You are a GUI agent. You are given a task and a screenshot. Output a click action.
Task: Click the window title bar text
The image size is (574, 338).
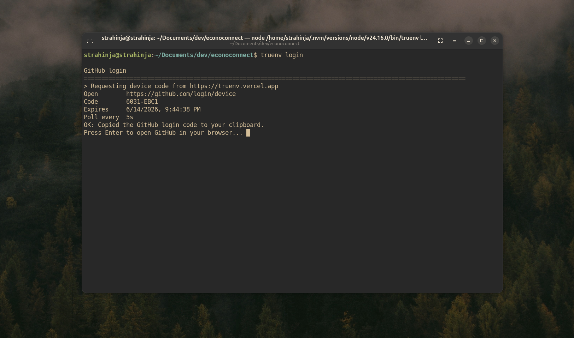[x=265, y=38]
